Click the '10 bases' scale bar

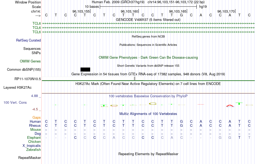(x=148, y=7)
